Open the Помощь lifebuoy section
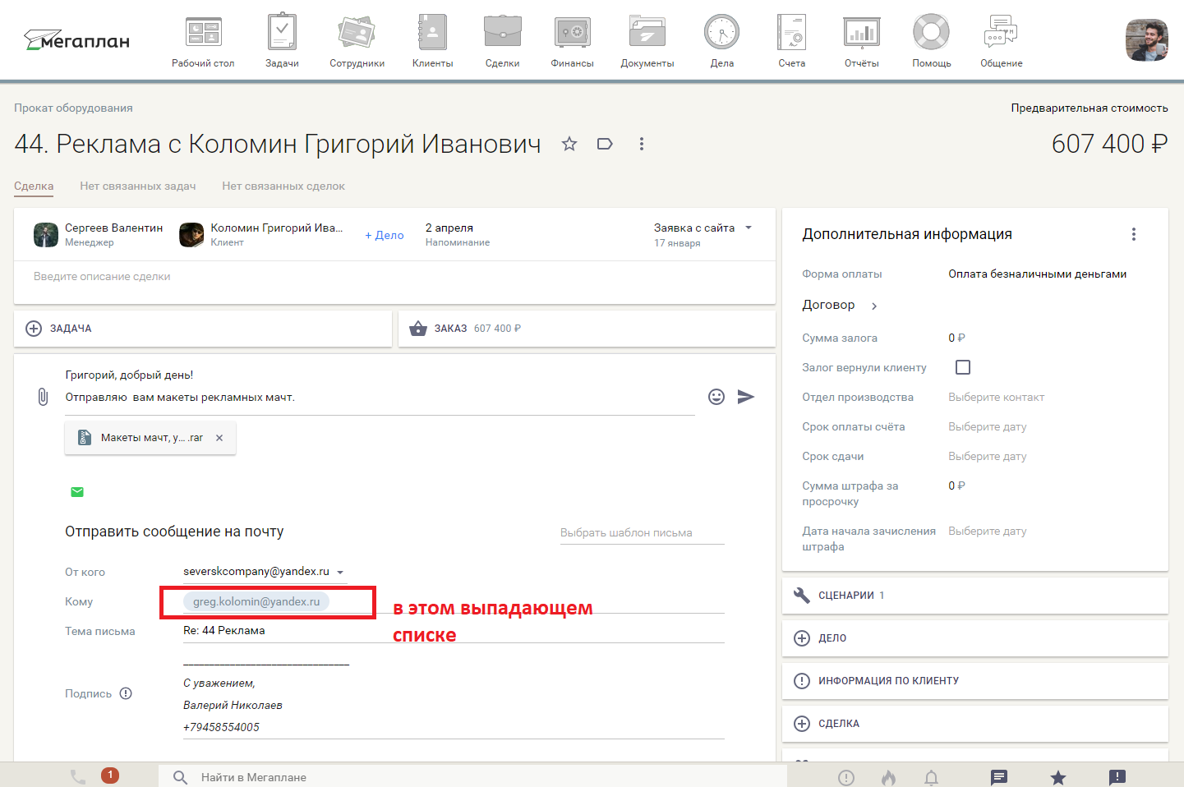This screenshot has height=787, width=1184. click(932, 41)
